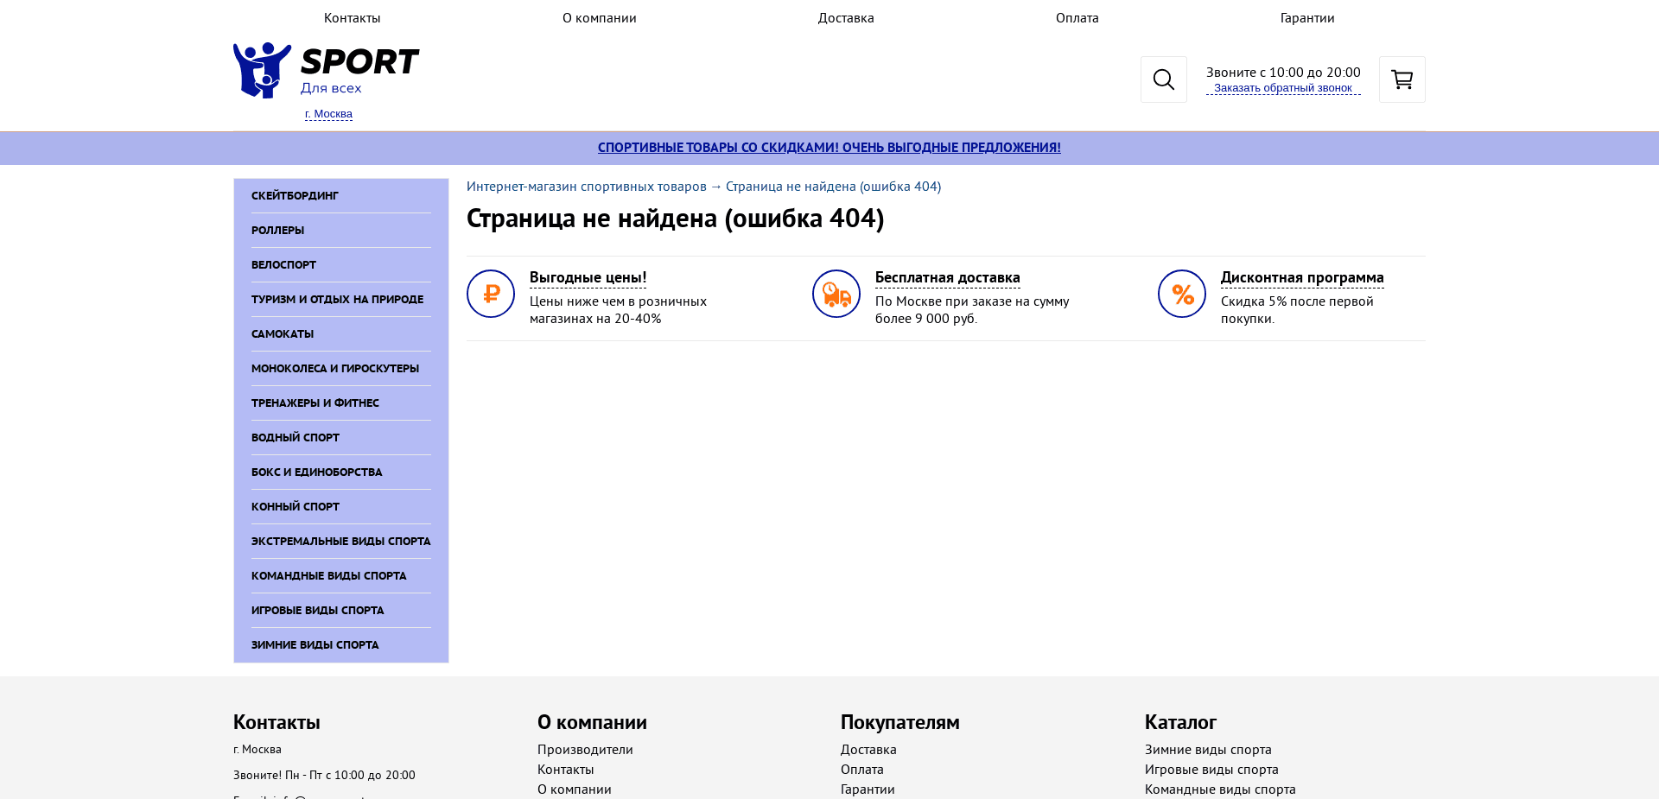Open the 'Гарантии' menu item
Viewport: 1659px width, 799px height.
[x=1307, y=17]
